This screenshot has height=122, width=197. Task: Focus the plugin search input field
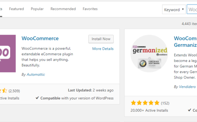pos(192,9)
